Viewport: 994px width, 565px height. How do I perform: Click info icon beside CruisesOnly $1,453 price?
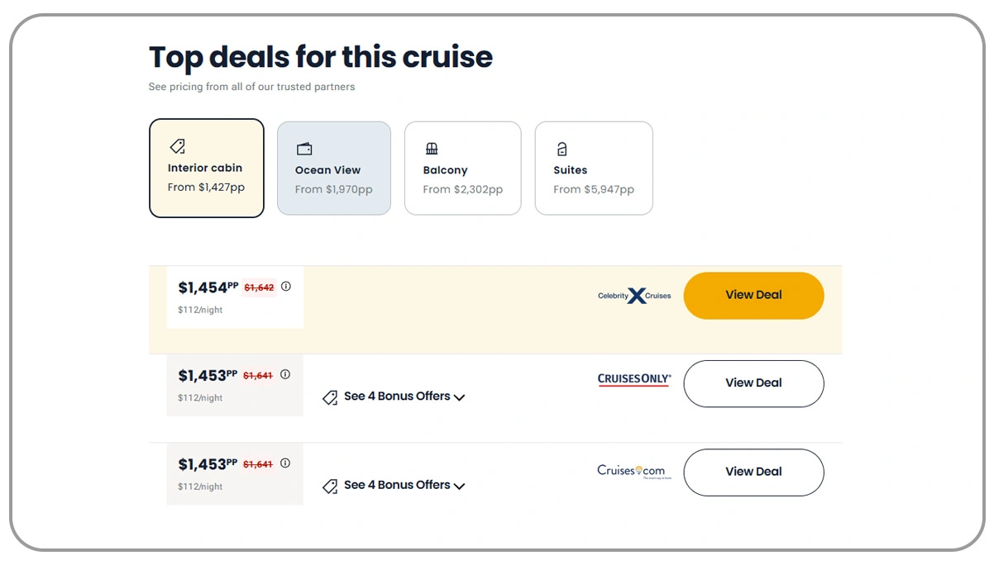pos(285,374)
